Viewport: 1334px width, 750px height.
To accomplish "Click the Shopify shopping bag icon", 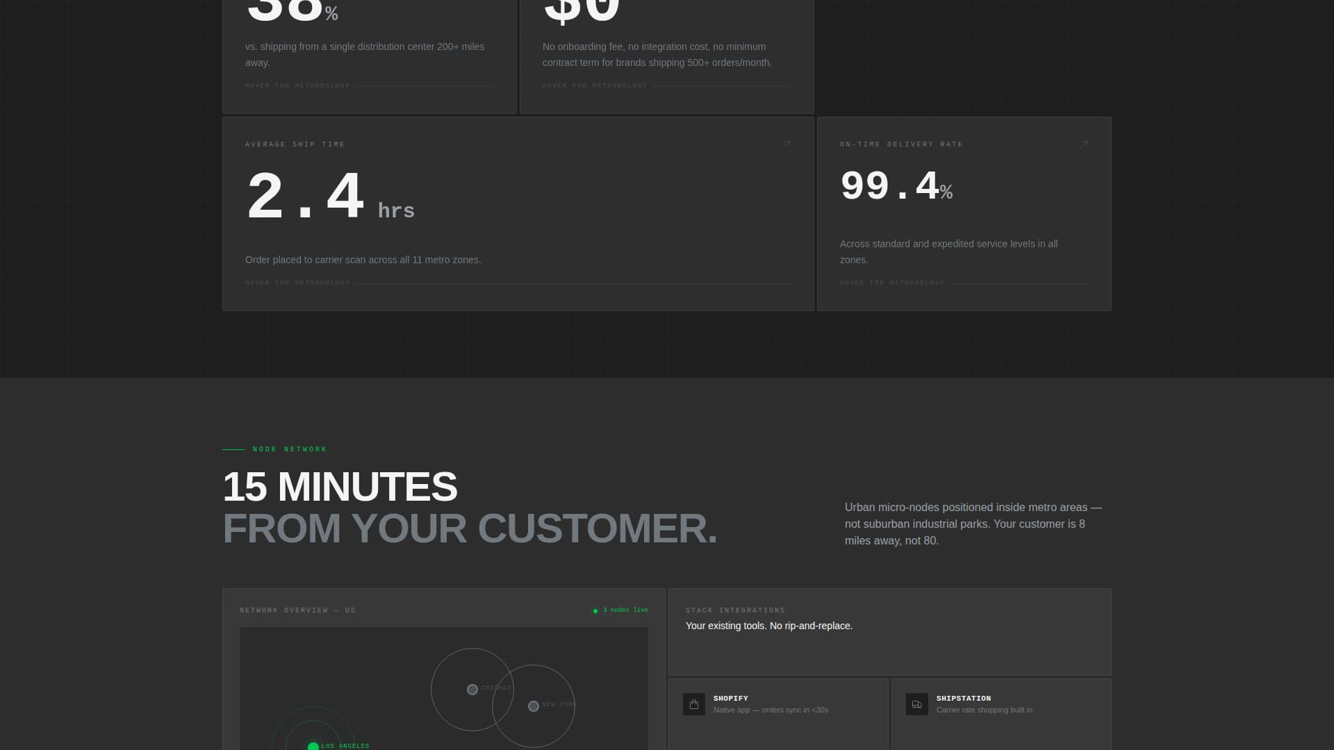I will coord(694,704).
